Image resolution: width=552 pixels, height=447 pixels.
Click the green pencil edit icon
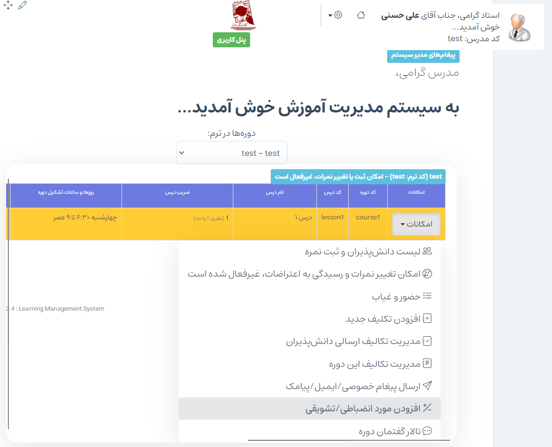[x=22, y=5]
